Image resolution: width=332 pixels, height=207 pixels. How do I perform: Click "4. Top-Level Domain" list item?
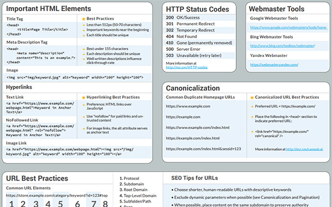pyautogui.click(x=138, y=195)
